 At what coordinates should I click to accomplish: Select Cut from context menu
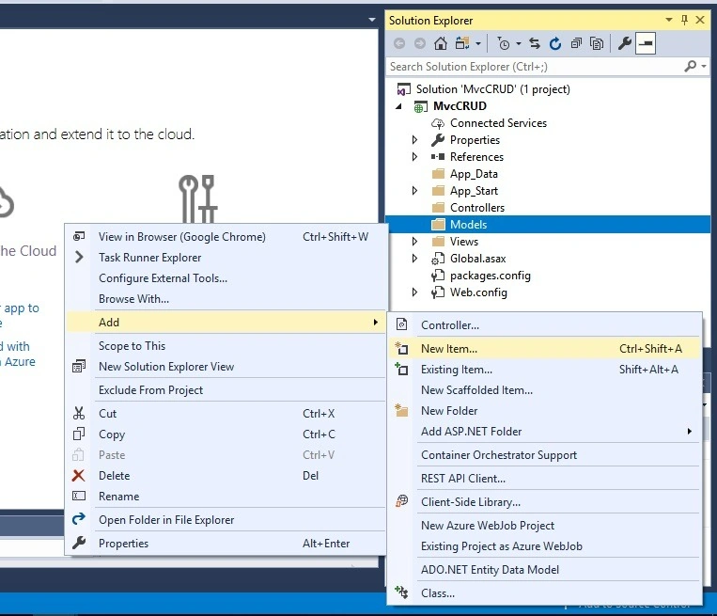click(226, 414)
